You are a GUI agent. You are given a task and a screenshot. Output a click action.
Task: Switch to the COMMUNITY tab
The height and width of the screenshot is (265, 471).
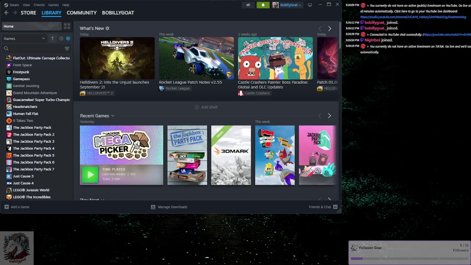[82, 13]
